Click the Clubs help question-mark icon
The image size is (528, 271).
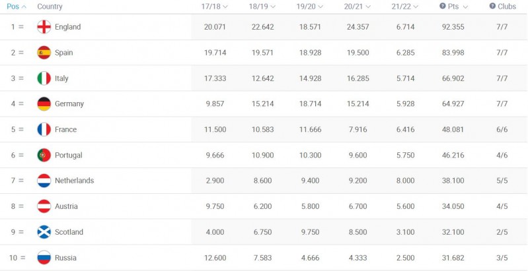(x=492, y=6)
